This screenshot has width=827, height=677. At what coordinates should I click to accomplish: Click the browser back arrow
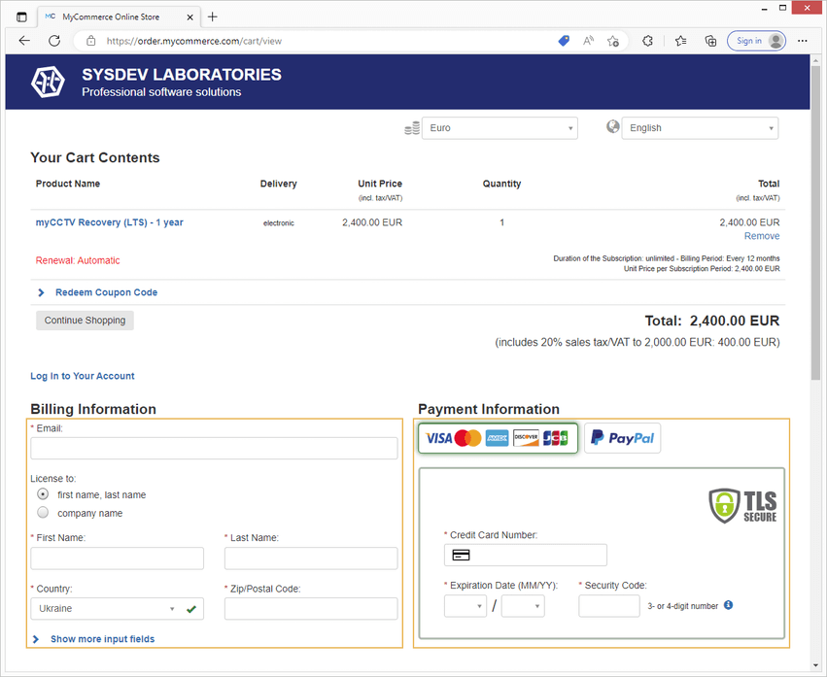tap(24, 41)
